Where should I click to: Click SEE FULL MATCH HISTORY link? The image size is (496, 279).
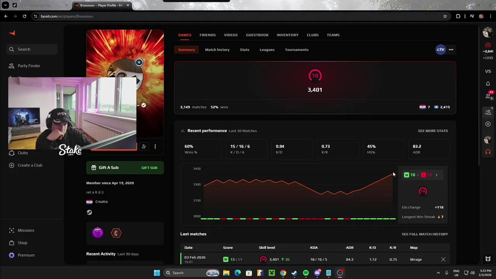coord(424,234)
